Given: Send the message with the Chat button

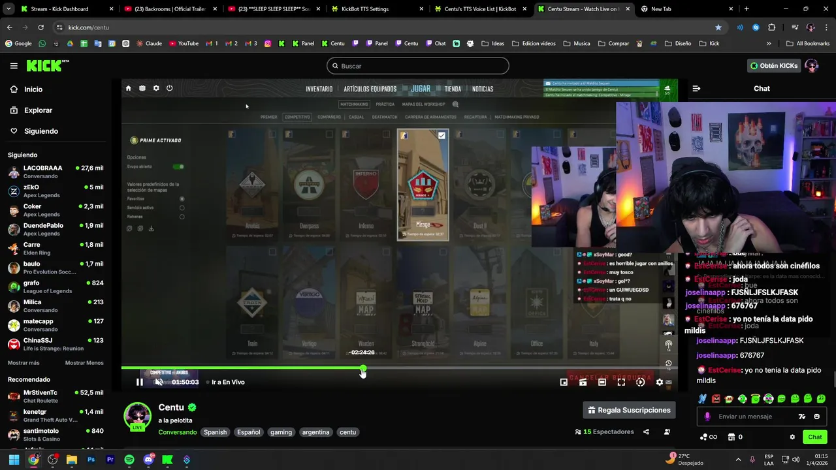Looking at the screenshot, I should tap(815, 437).
